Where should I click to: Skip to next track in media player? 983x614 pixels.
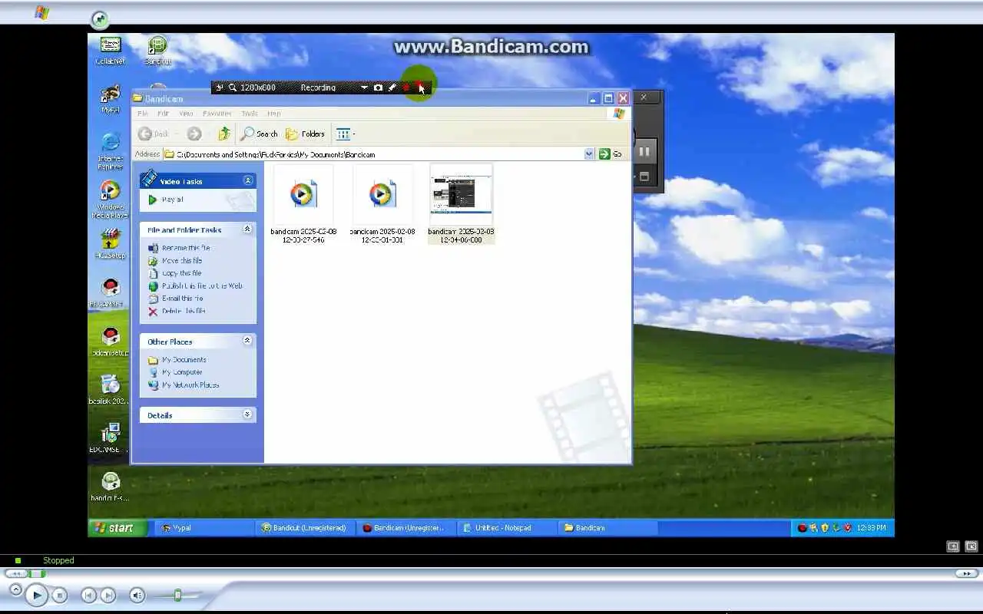(x=108, y=595)
